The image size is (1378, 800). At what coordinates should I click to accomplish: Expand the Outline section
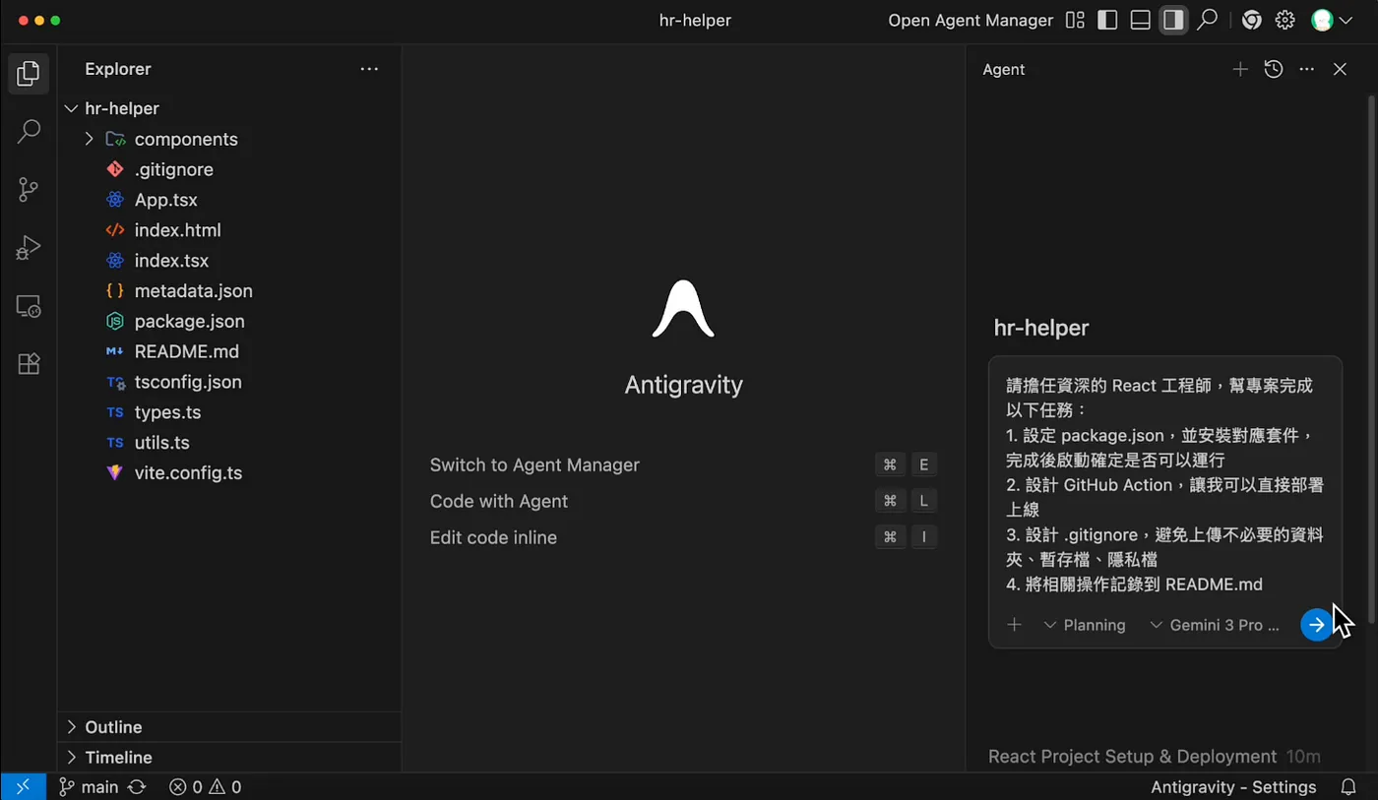click(229, 727)
